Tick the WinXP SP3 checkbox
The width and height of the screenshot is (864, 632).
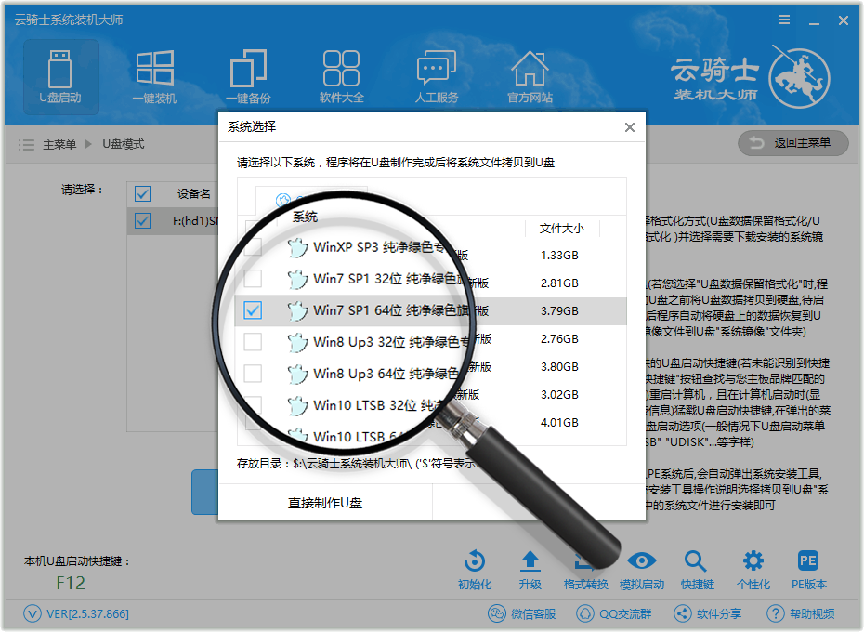(x=253, y=246)
